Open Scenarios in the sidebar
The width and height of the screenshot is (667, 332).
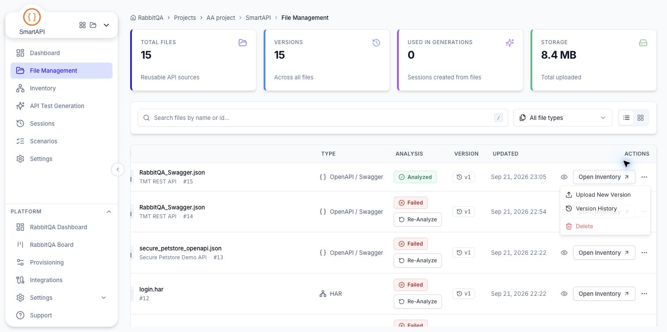click(x=62, y=141)
